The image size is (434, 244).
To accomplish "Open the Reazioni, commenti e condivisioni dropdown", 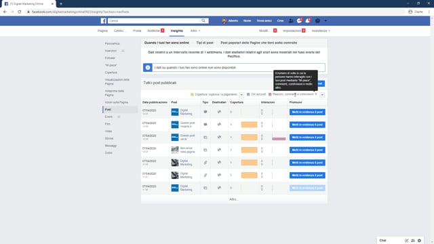I will (x=322, y=95).
